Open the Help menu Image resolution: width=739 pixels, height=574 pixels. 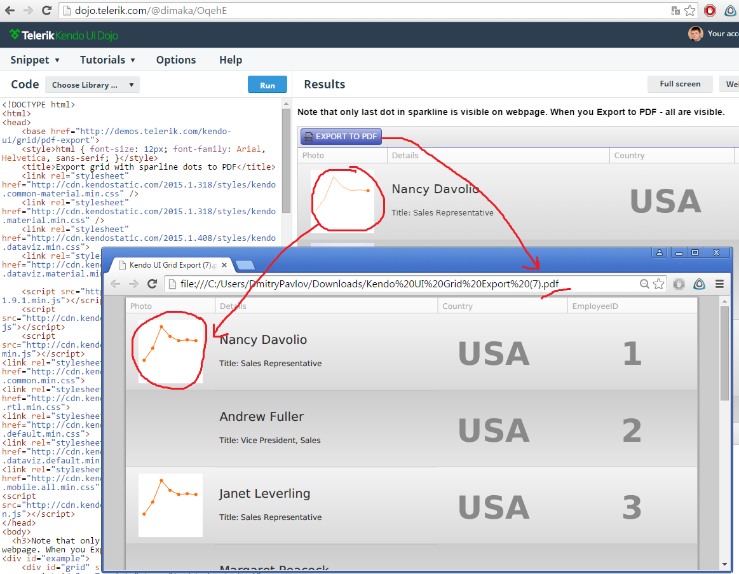click(x=231, y=60)
